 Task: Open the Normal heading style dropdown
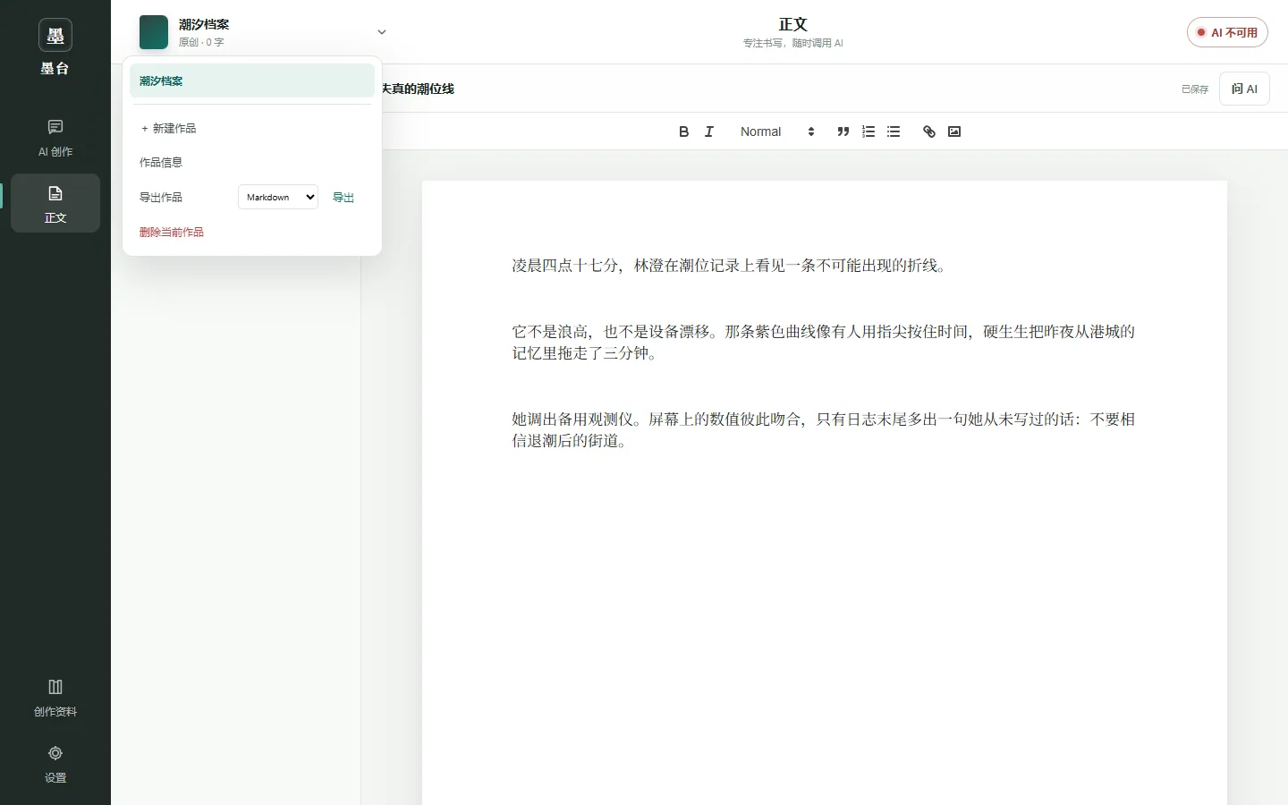776,131
